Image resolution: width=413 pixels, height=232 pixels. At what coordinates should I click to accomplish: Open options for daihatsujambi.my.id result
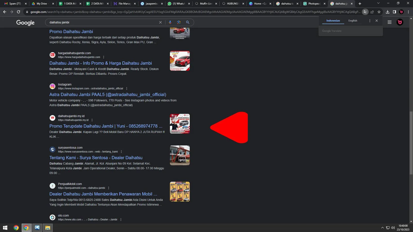tap(92, 120)
